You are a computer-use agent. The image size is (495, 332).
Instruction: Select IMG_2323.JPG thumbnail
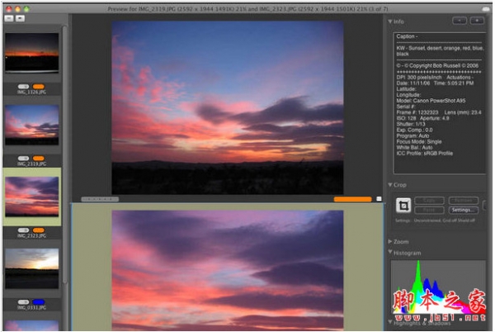32,197
